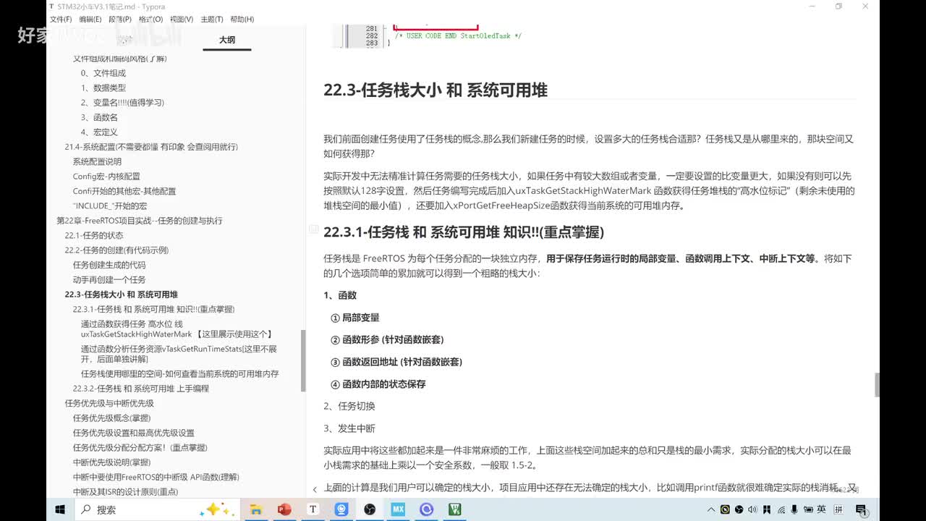This screenshot has height=521, width=926.
Task: Jump to 任务优先级与中断优先级 in outline
Action: coord(109,403)
